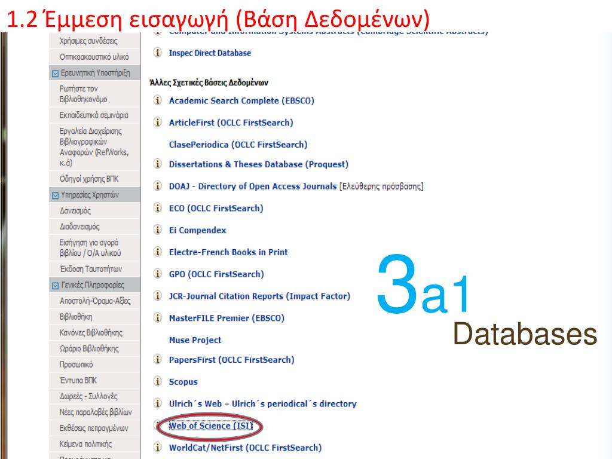The width and height of the screenshot is (612, 459).
Task: Open ClasePeriodica (OCLC FirstSearch) link
Action: tap(238, 145)
